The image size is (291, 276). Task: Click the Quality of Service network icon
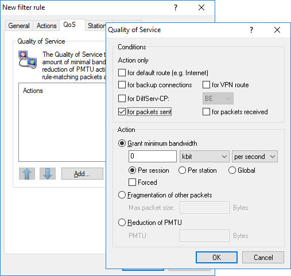point(28,60)
